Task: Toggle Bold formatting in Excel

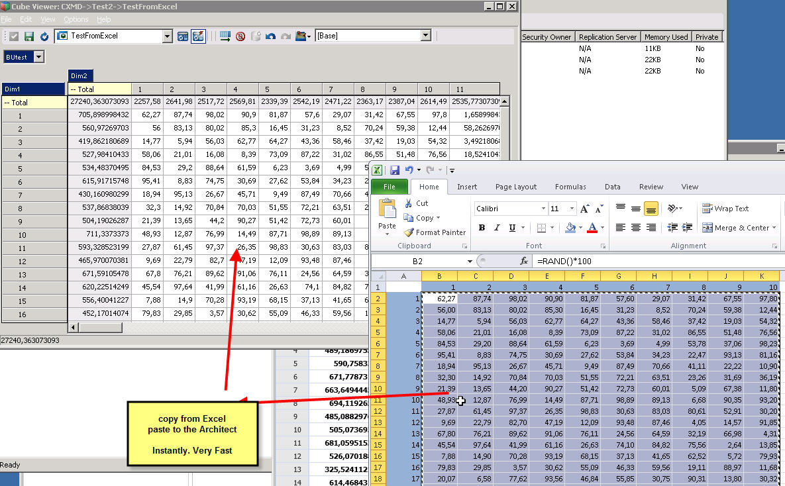Action: pos(482,228)
